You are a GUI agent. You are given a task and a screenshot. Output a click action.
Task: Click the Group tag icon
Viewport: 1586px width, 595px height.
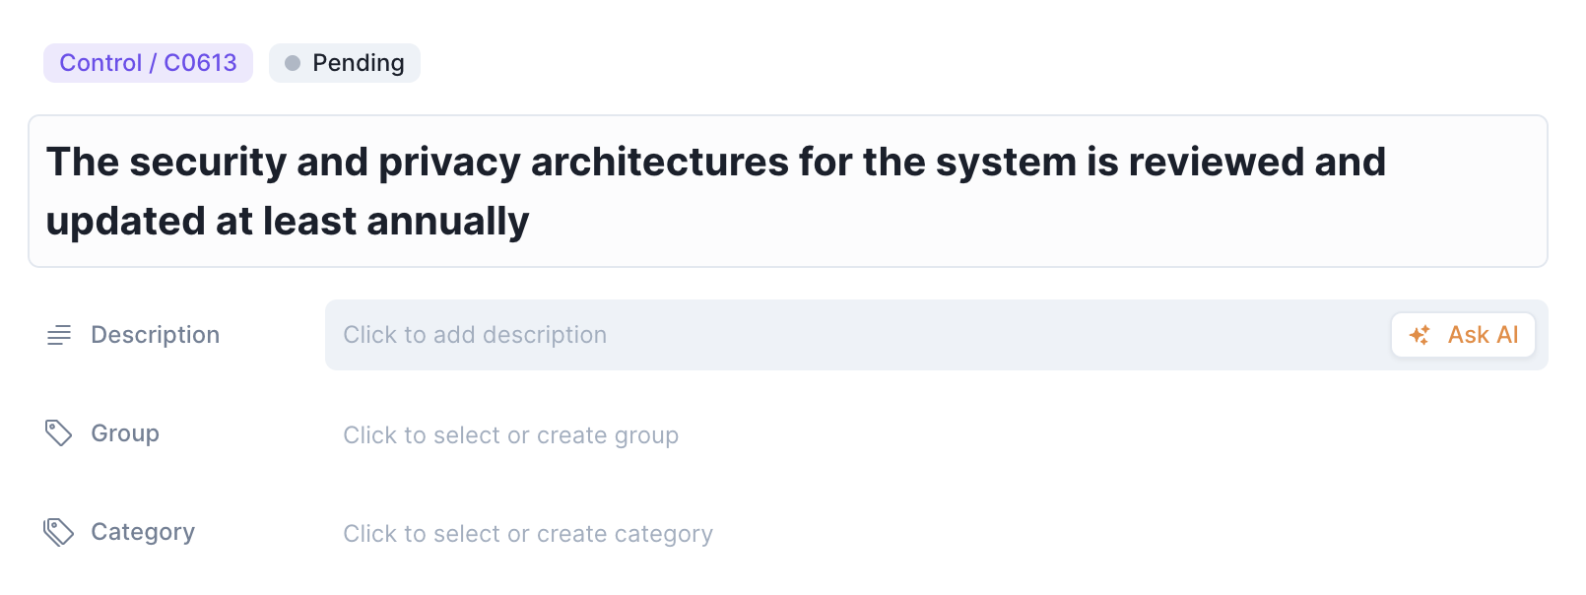pos(59,433)
